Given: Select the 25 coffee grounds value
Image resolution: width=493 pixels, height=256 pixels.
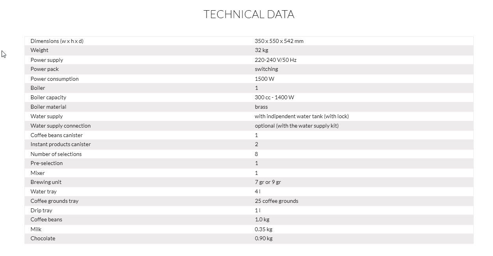Looking at the screenshot, I should (x=276, y=201).
